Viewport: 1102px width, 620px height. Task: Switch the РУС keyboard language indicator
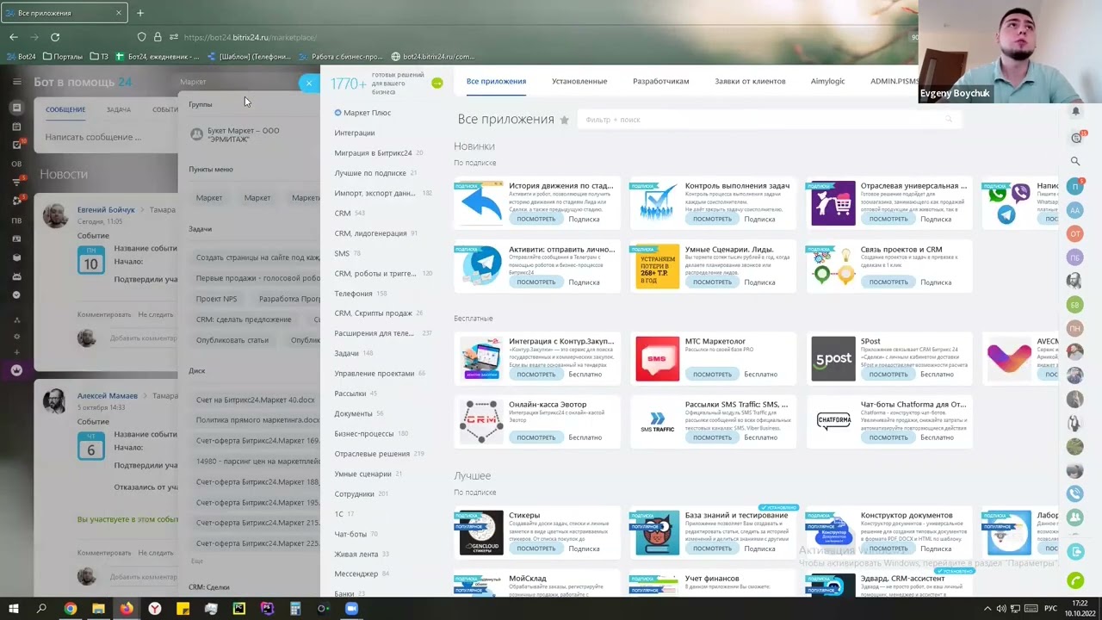1050,609
